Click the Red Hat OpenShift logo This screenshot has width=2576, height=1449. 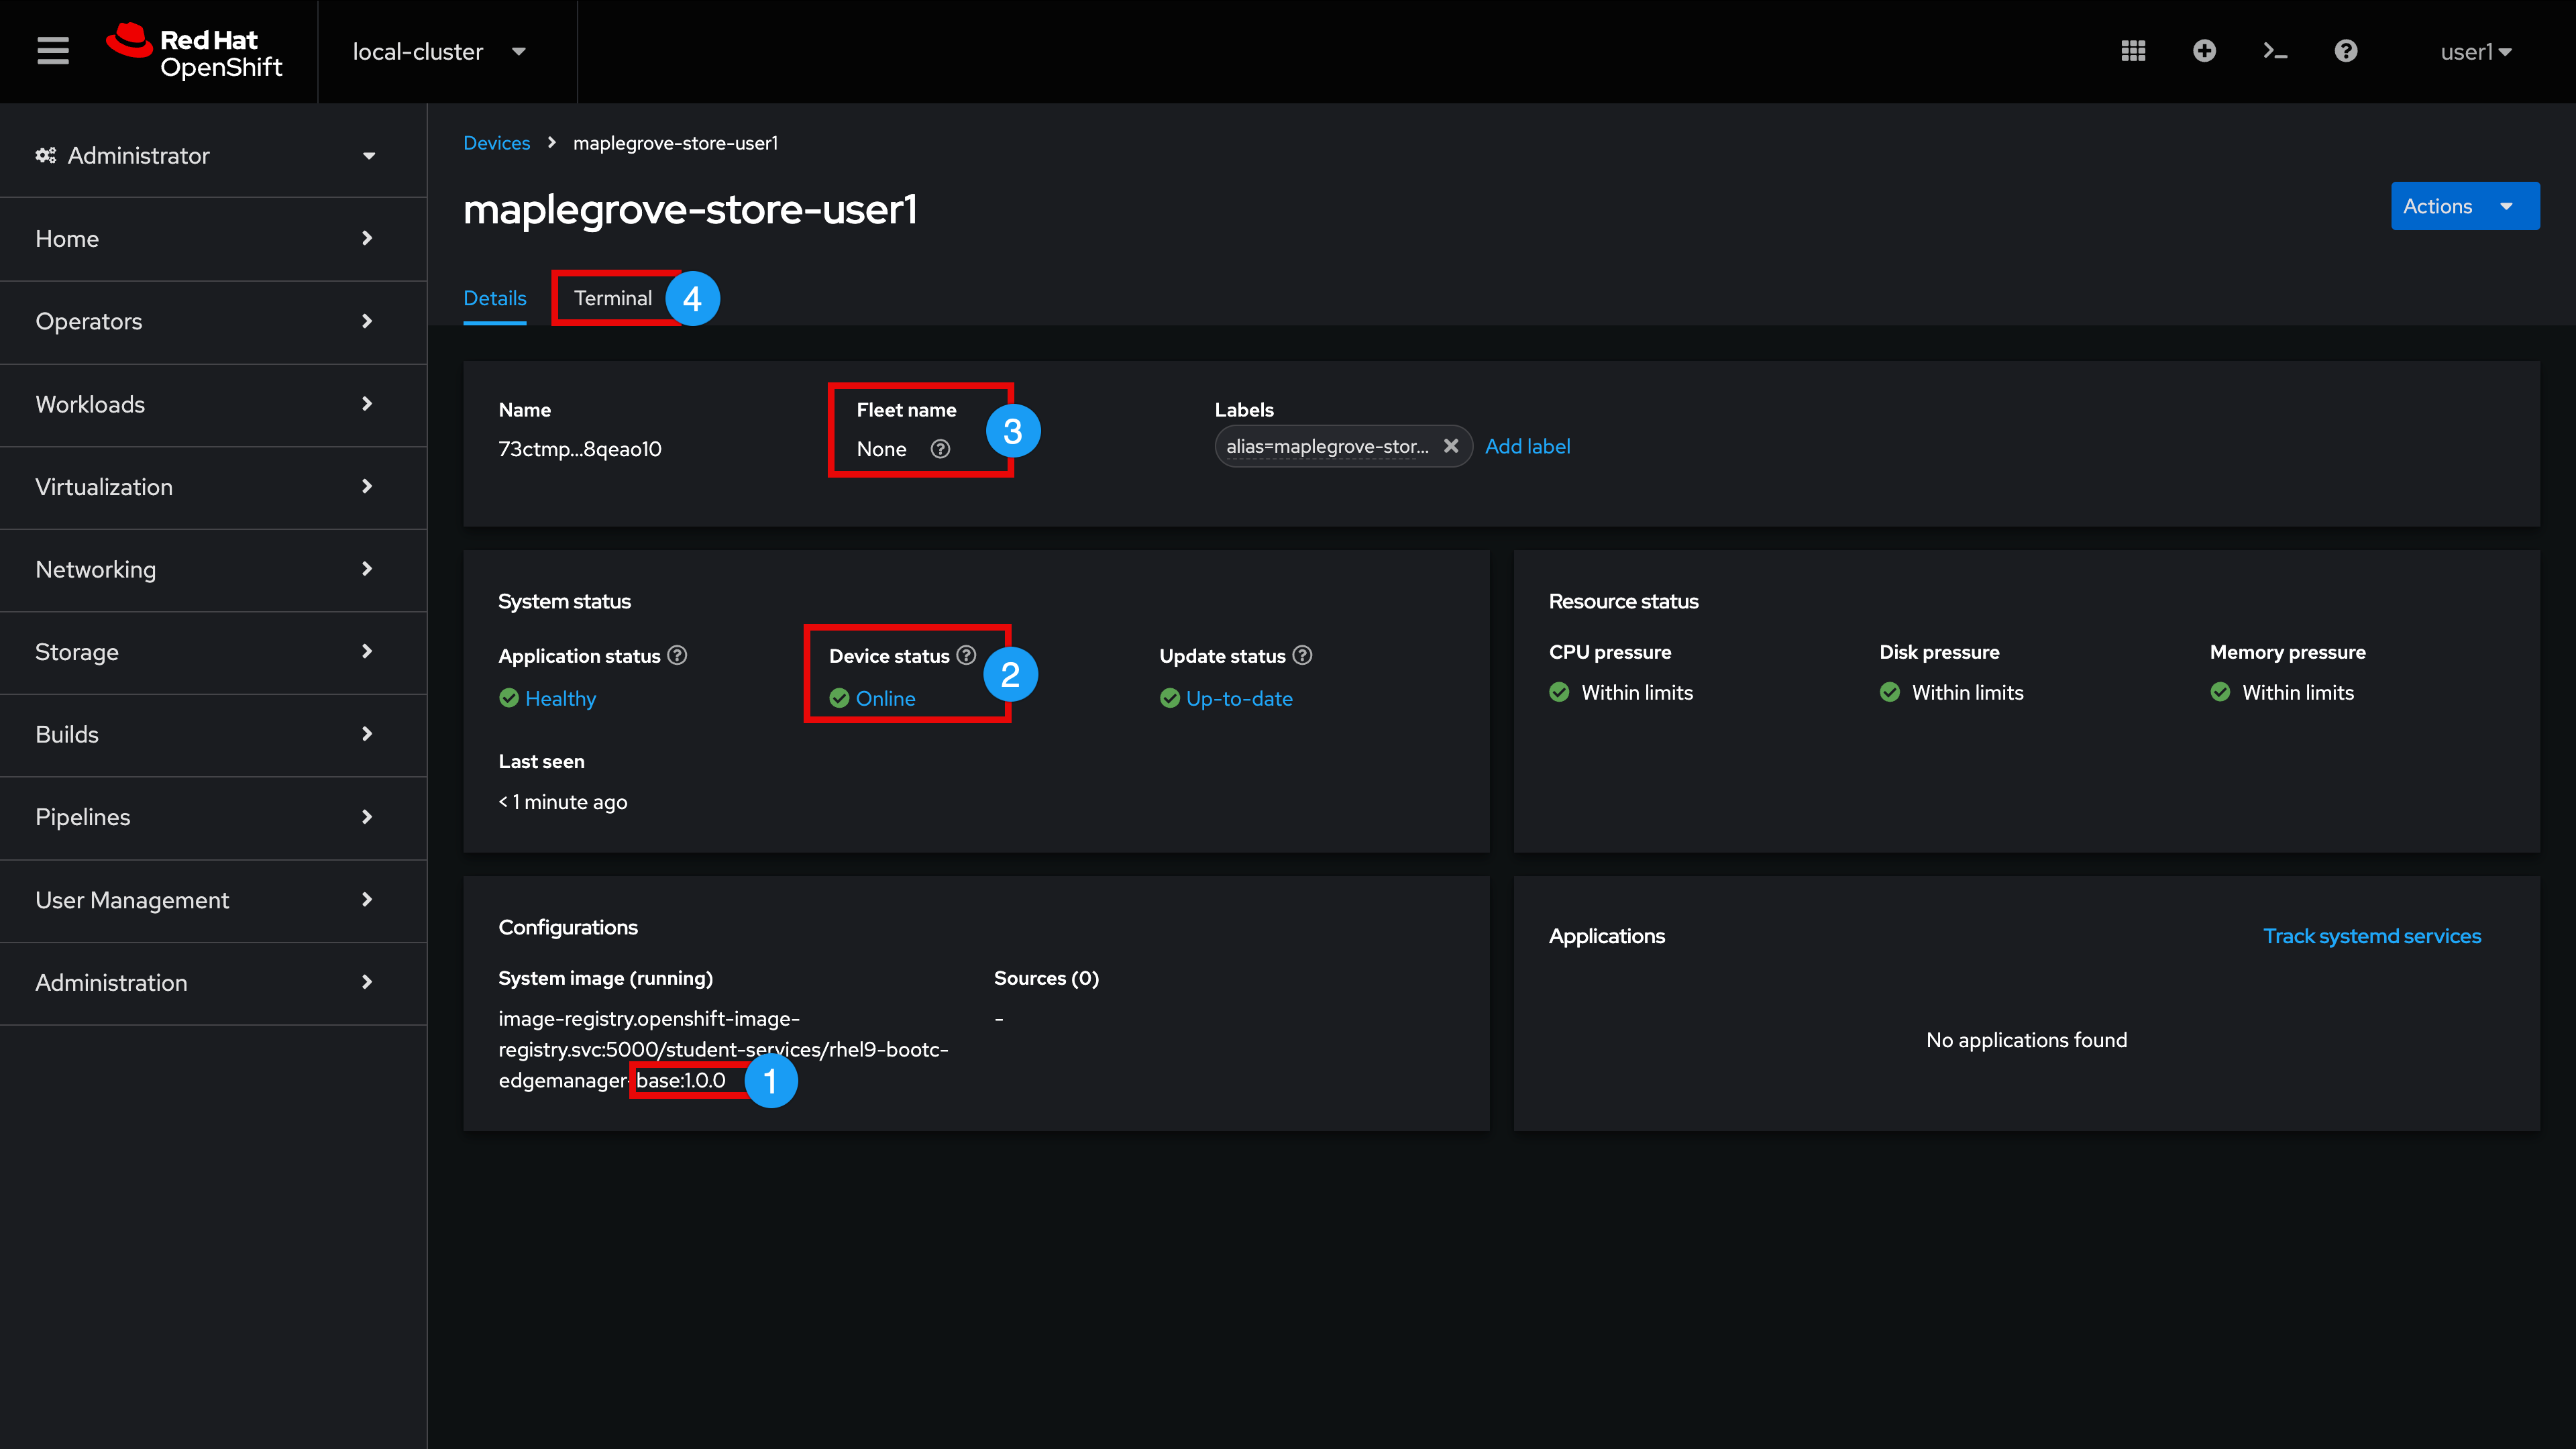[x=195, y=51]
